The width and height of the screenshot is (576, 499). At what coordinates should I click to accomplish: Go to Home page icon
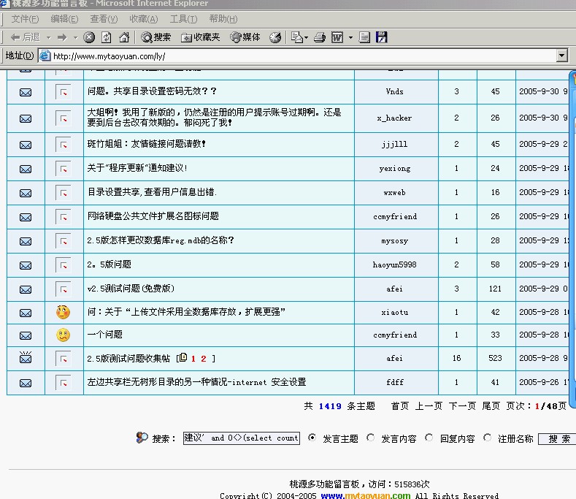124,37
